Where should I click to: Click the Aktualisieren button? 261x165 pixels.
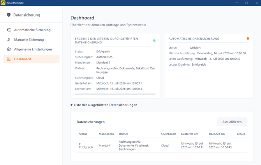(x=232, y=122)
